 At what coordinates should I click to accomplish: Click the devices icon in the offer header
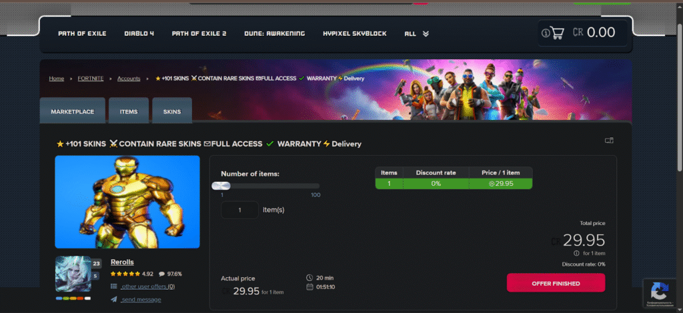[x=608, y=141]
